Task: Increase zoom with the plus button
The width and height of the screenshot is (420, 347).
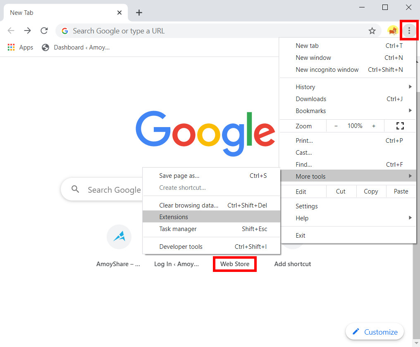Action: [x=374, y=126]
